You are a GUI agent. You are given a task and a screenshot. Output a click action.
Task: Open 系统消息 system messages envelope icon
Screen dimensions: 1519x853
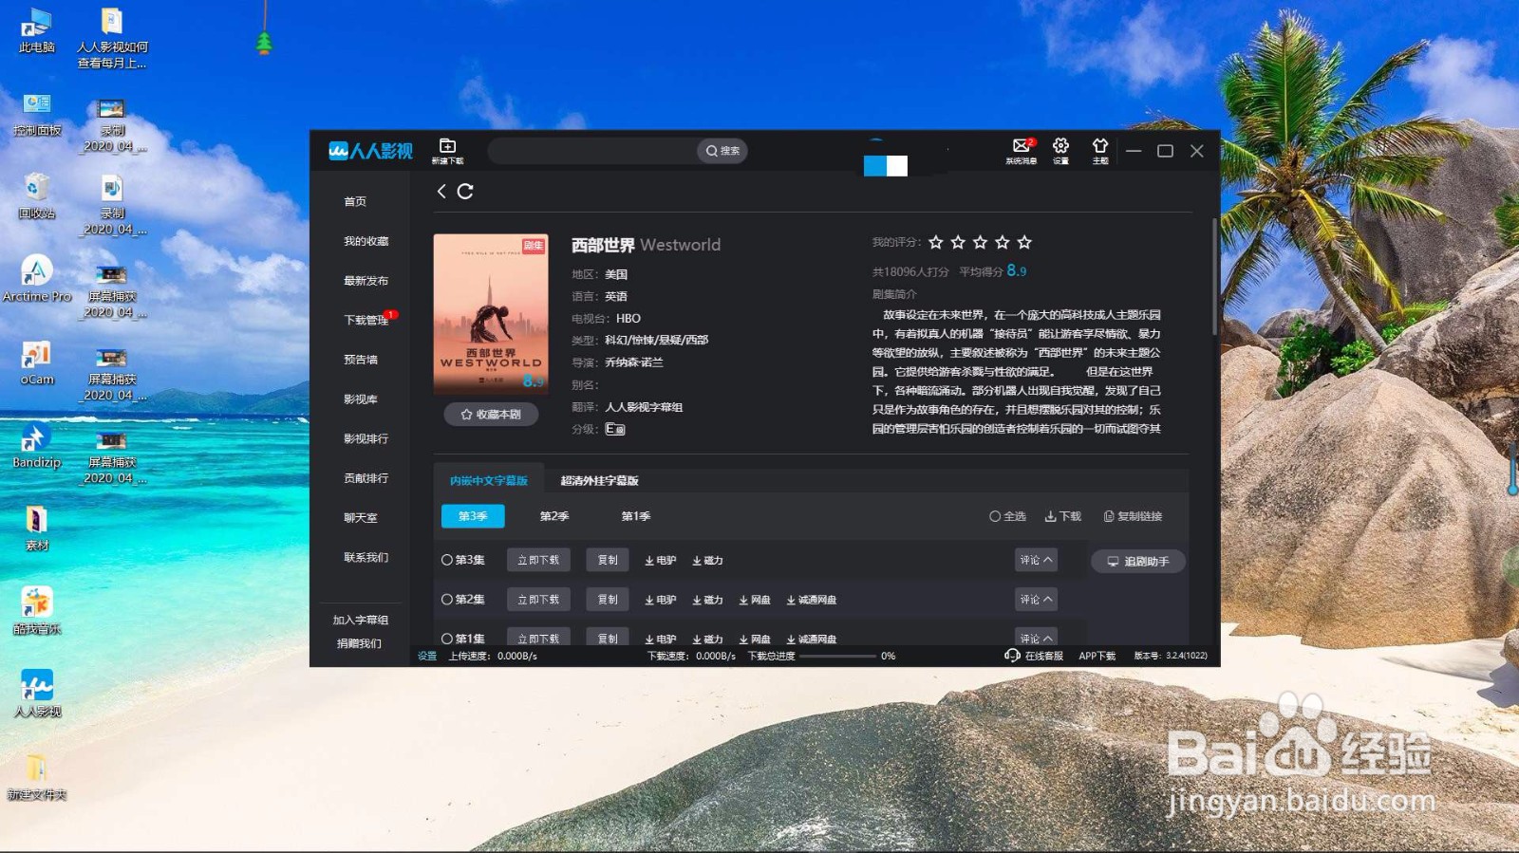coord(1022,150)
